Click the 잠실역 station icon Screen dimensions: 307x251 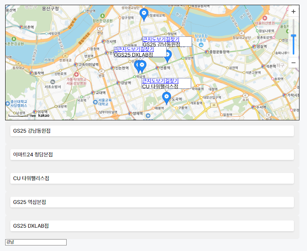pyautogui.click(x=254, y=47)
